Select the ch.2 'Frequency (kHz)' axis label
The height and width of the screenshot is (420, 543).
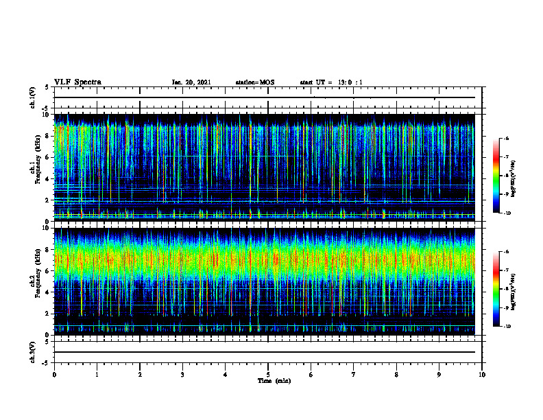38,275
